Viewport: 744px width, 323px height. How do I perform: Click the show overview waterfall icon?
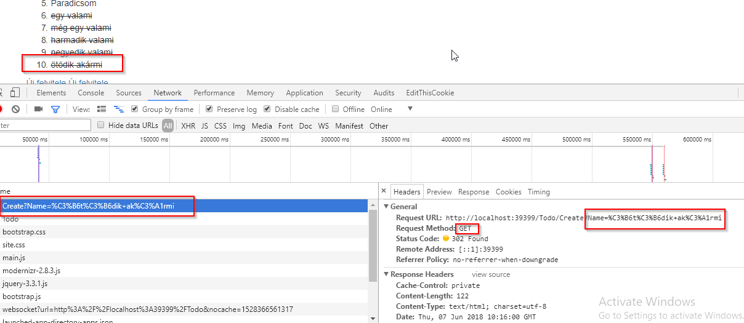[x=119, y=109]
